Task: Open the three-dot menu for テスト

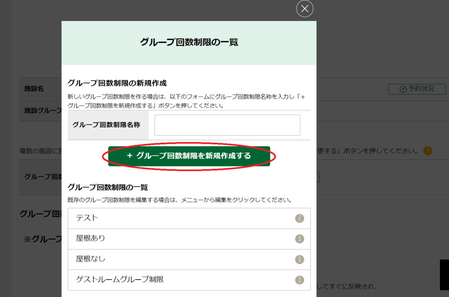Action: [299, 218]
